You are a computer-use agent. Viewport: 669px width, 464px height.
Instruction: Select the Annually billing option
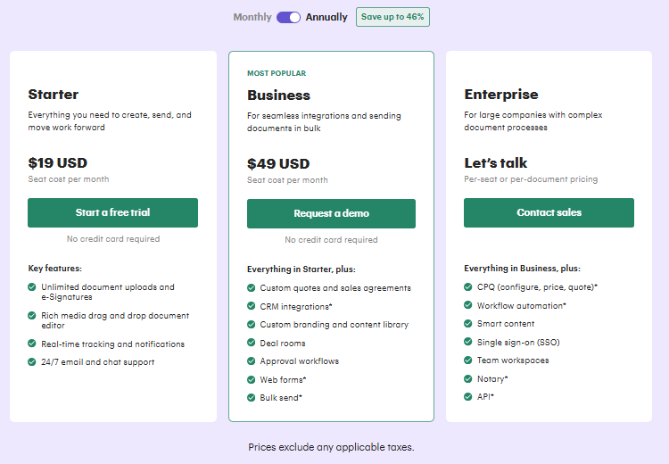click(326, 17)
